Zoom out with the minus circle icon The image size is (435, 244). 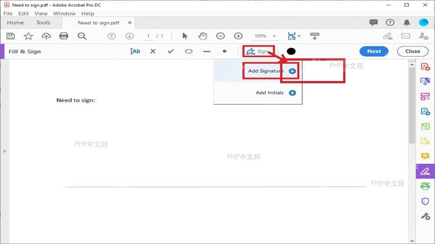click(x=221, y=36)
